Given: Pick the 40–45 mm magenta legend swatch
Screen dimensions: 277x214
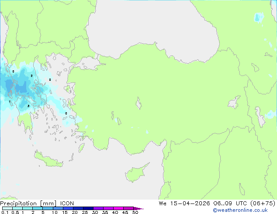Looking at the screenshot, I should (118, 208).
